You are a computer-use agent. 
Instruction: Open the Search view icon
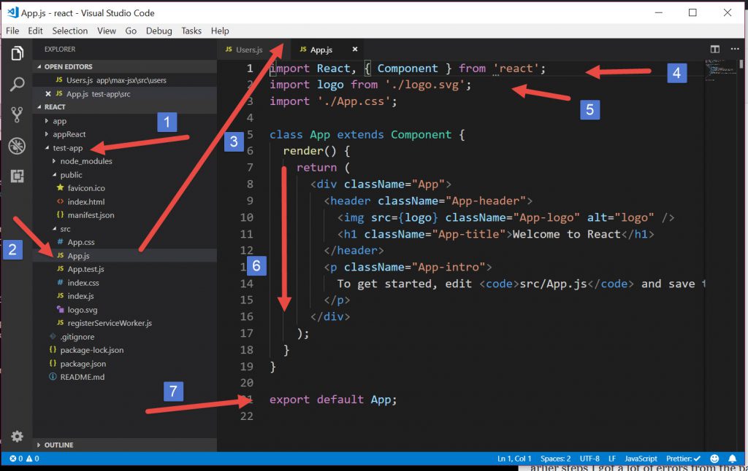[x=17, y=84]
